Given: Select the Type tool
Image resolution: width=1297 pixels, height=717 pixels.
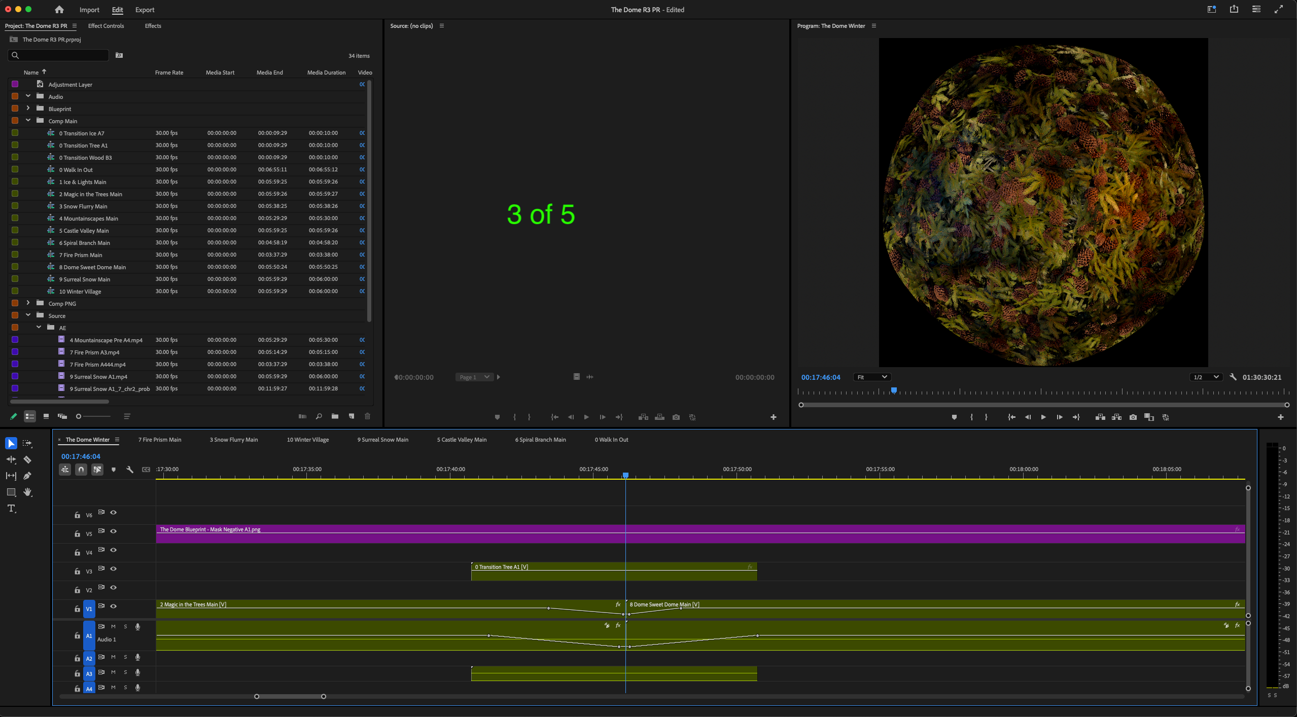Looking at the screenshot, I should point(11,508).
